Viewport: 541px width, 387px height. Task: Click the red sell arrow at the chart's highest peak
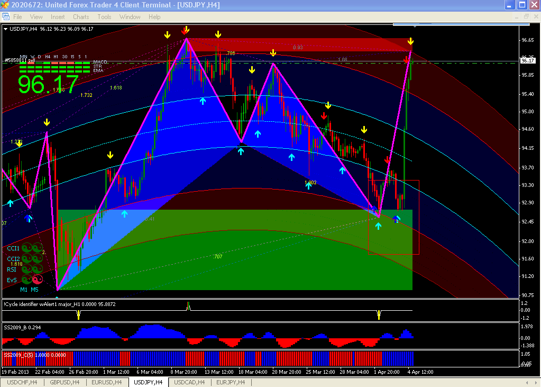tap(185, 30)
